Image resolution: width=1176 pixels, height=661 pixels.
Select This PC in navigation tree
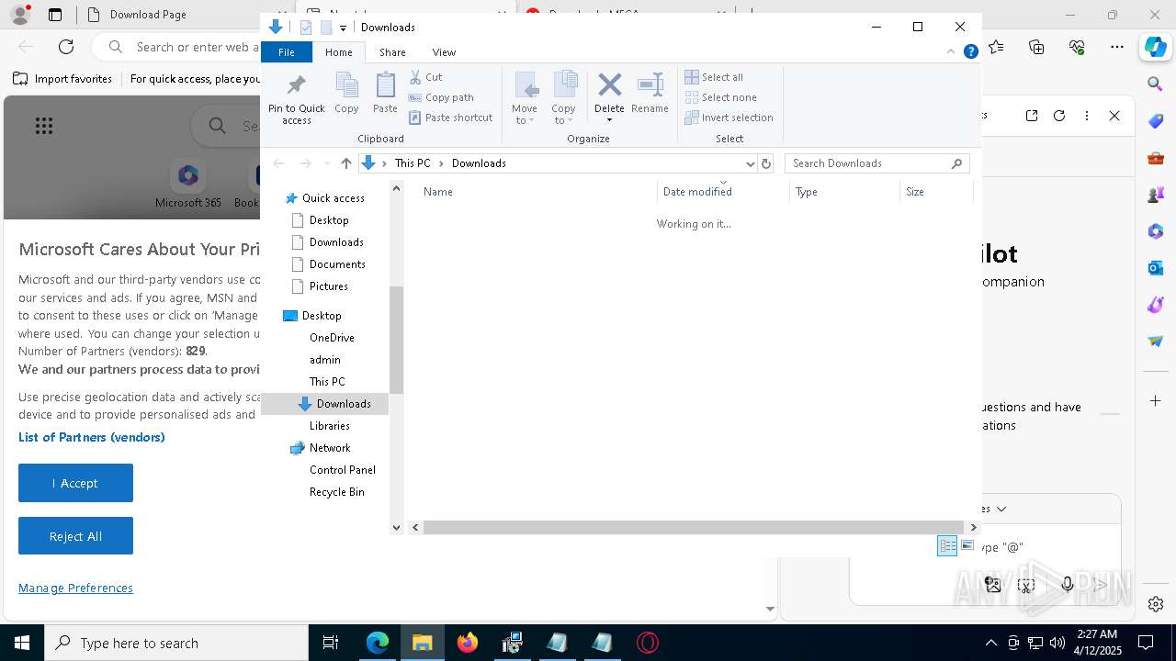(327, 382)
